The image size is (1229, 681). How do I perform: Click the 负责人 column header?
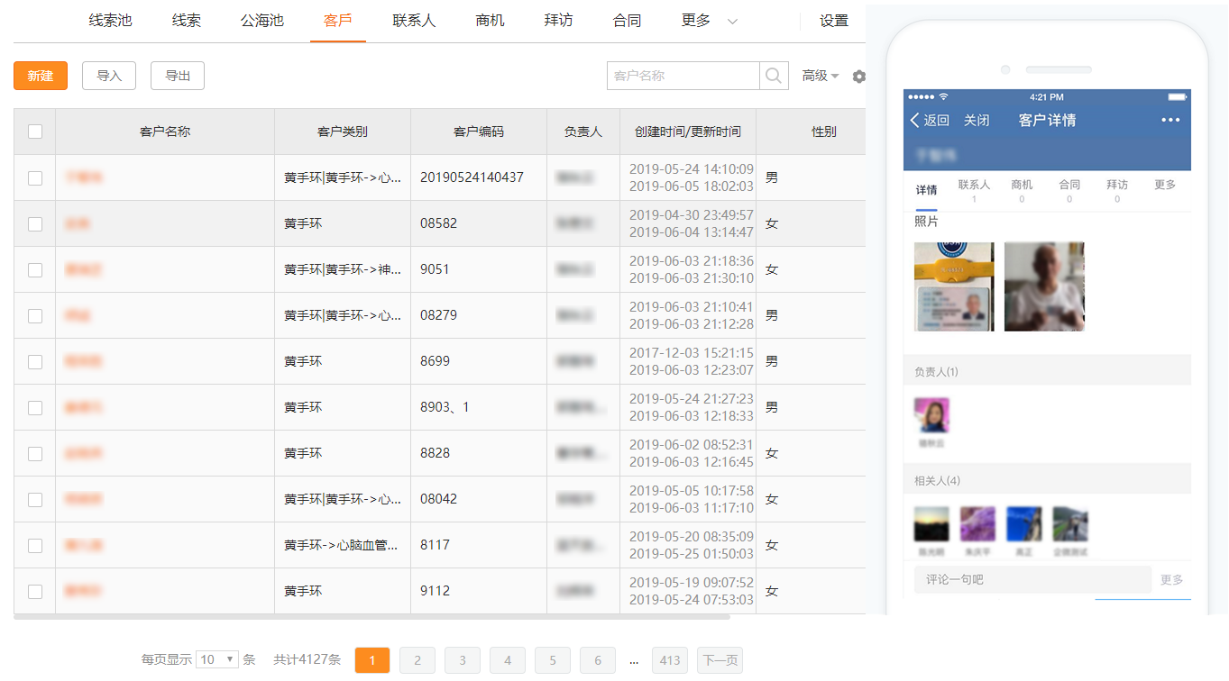click(583, 132)
